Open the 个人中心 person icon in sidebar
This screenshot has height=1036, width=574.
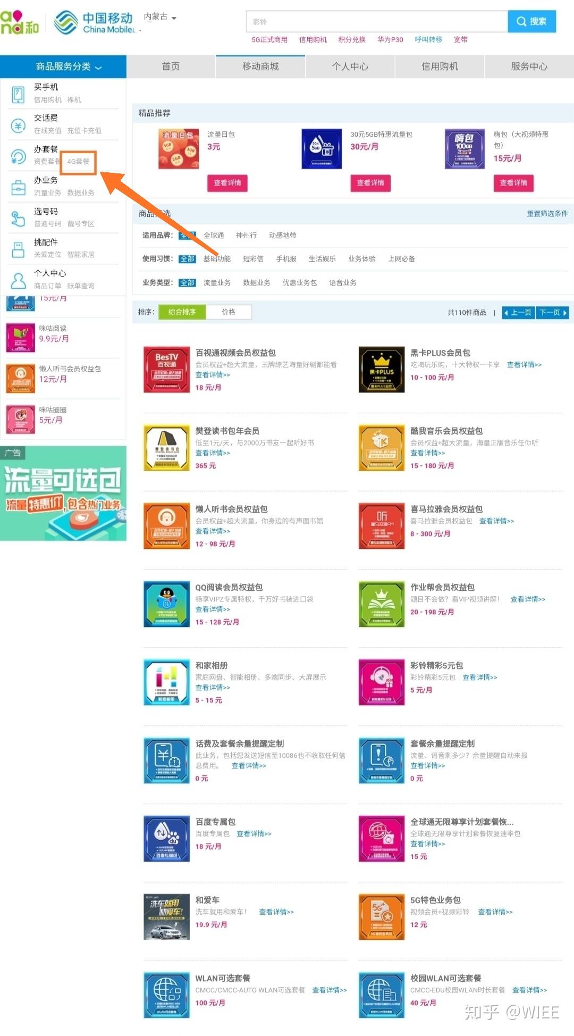coord(19,280)
